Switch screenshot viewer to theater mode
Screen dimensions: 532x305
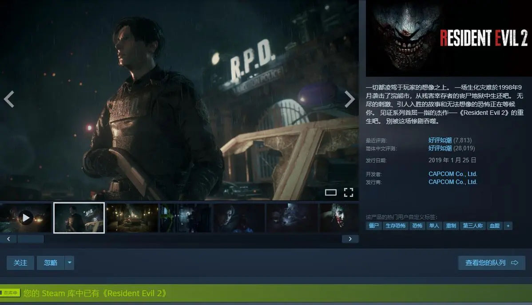click(x=330, y=192)
